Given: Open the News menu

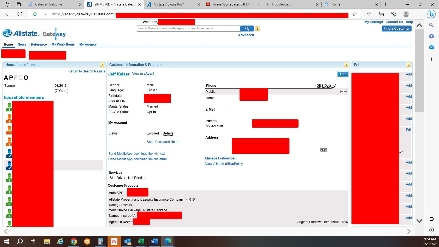Looking at the screenshot, I should click(22, 44).
